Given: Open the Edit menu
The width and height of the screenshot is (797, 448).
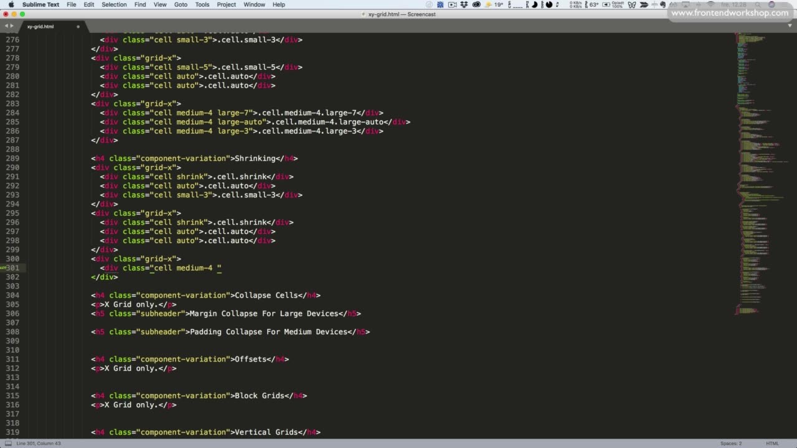Looking at the screenshot, I should pos(89,4).
